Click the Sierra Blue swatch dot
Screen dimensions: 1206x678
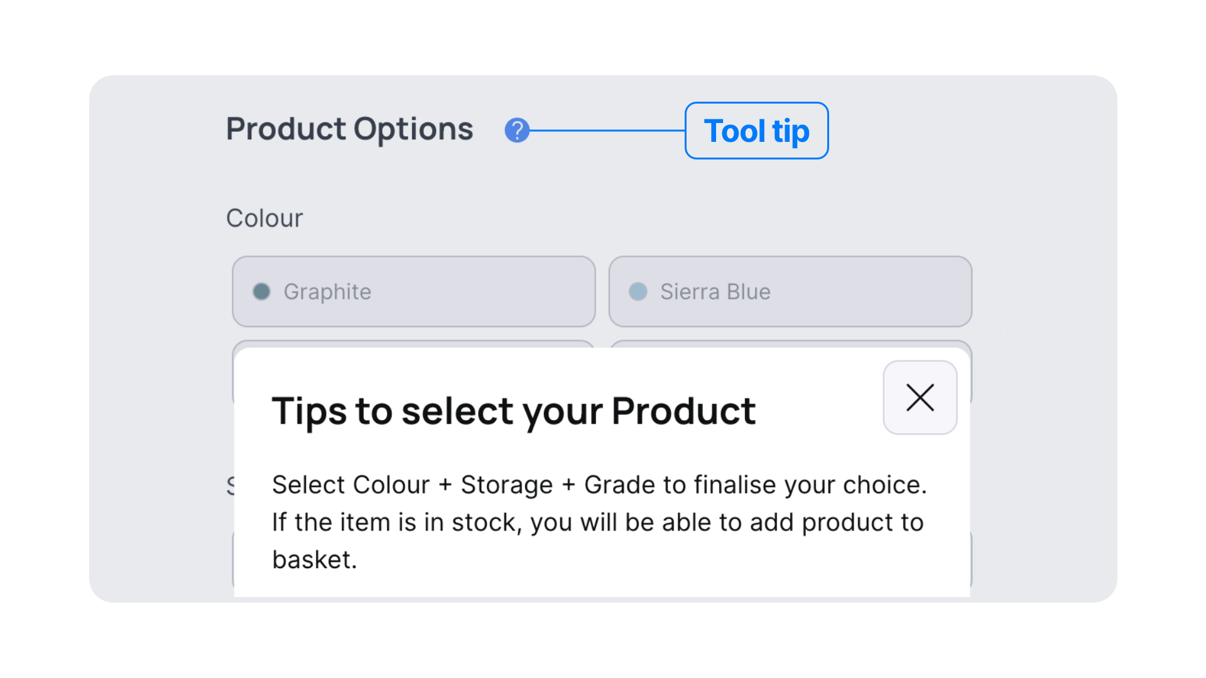tap(638, 291)
